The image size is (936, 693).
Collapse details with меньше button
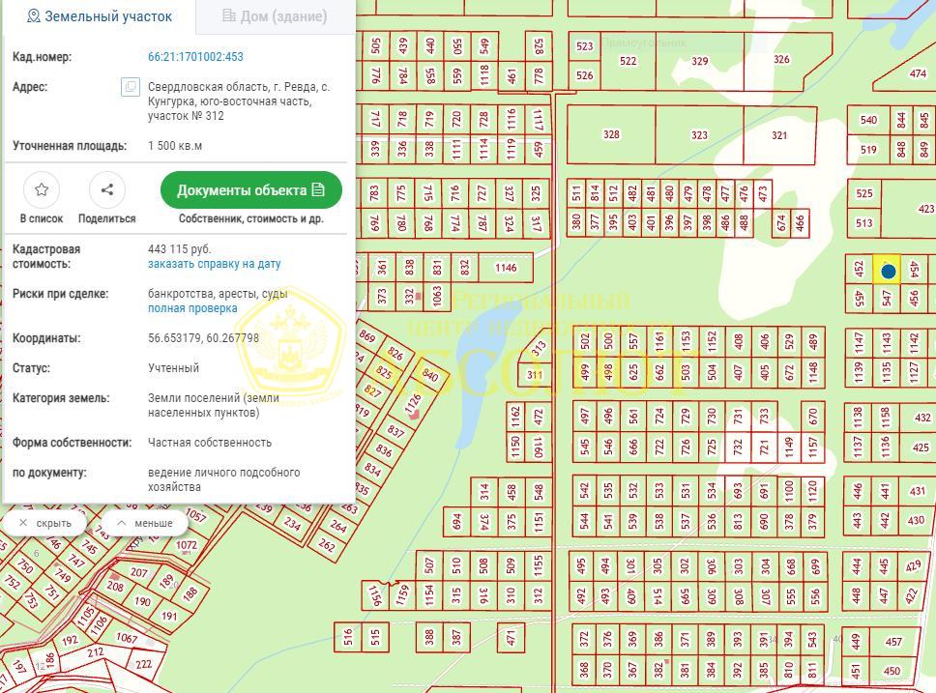[145, 523]
